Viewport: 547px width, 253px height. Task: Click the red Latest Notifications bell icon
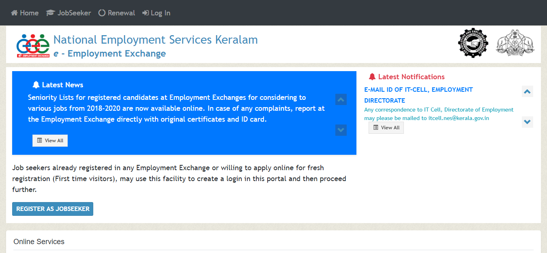(x=372, y=77)
